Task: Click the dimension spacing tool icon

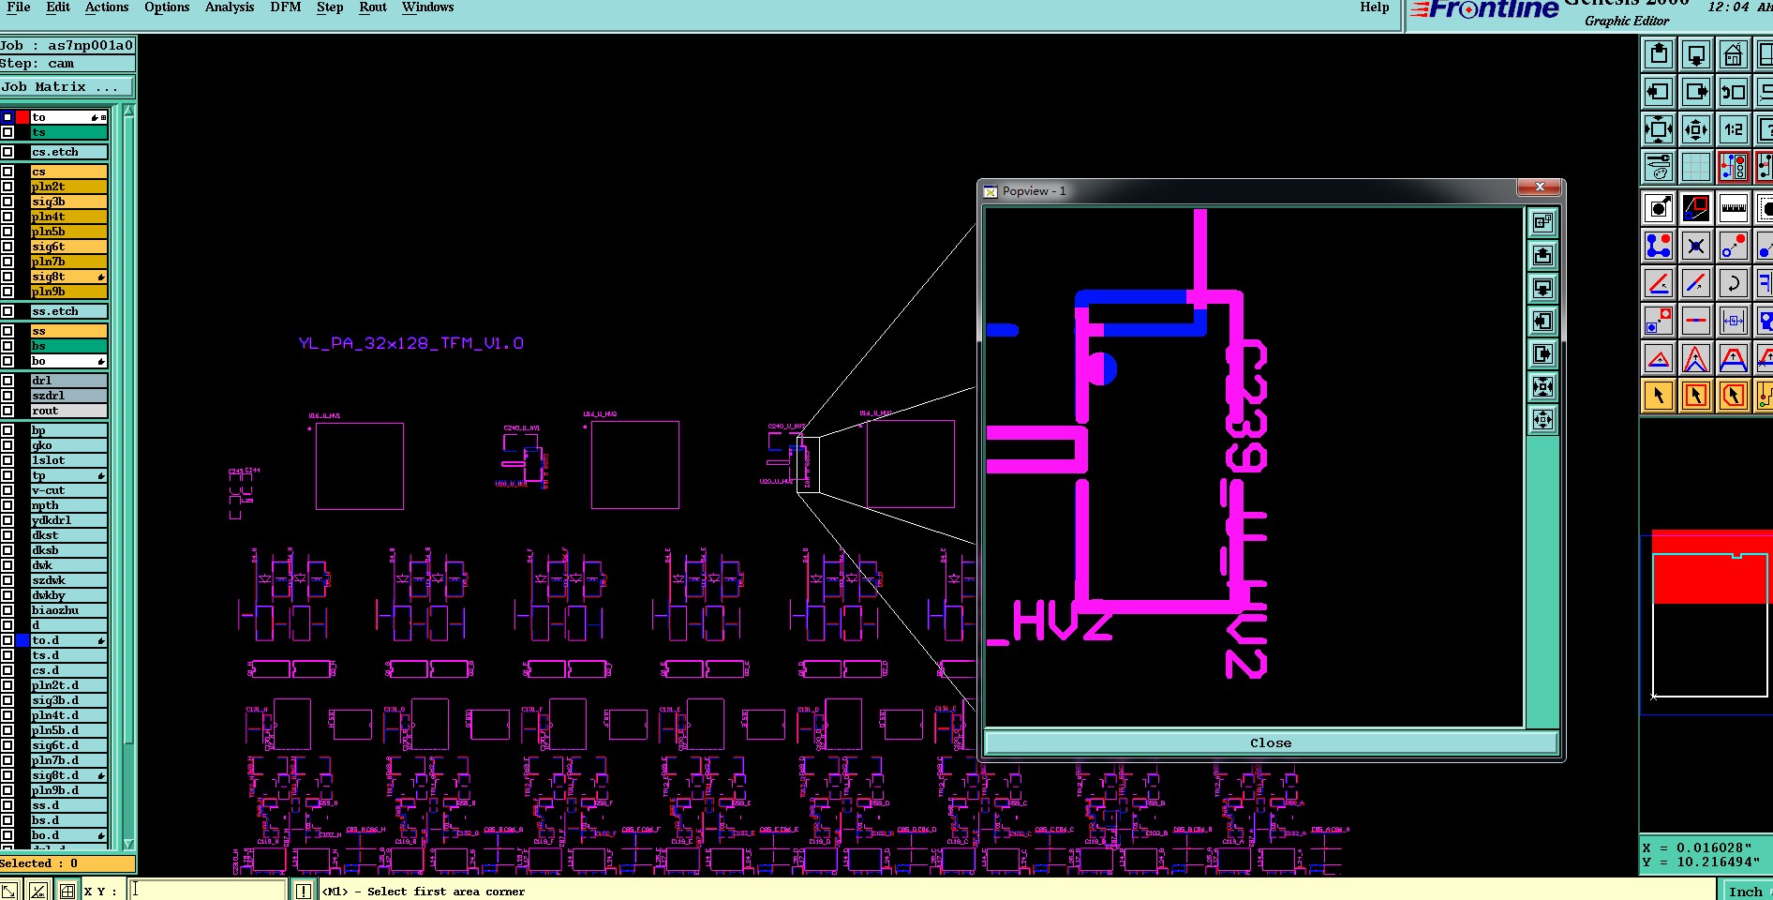Action: point(1734,321)
